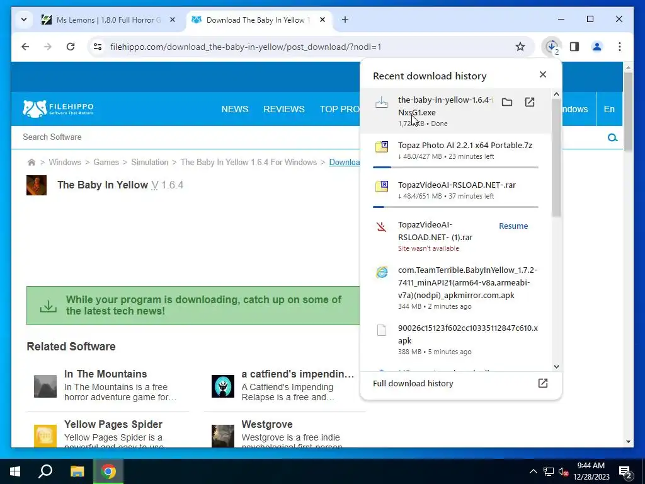Open File Explorer from taskbar
This screenshot has height=484, width=645.
click(x=77, y=471)
